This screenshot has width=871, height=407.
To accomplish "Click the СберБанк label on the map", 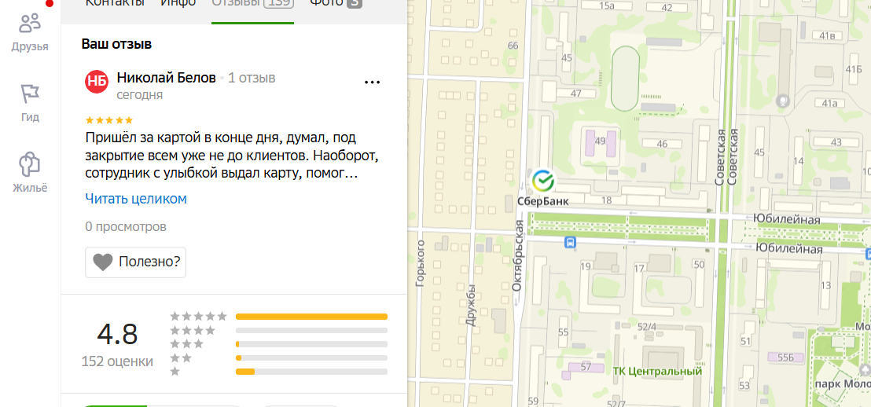I will 542,202.
